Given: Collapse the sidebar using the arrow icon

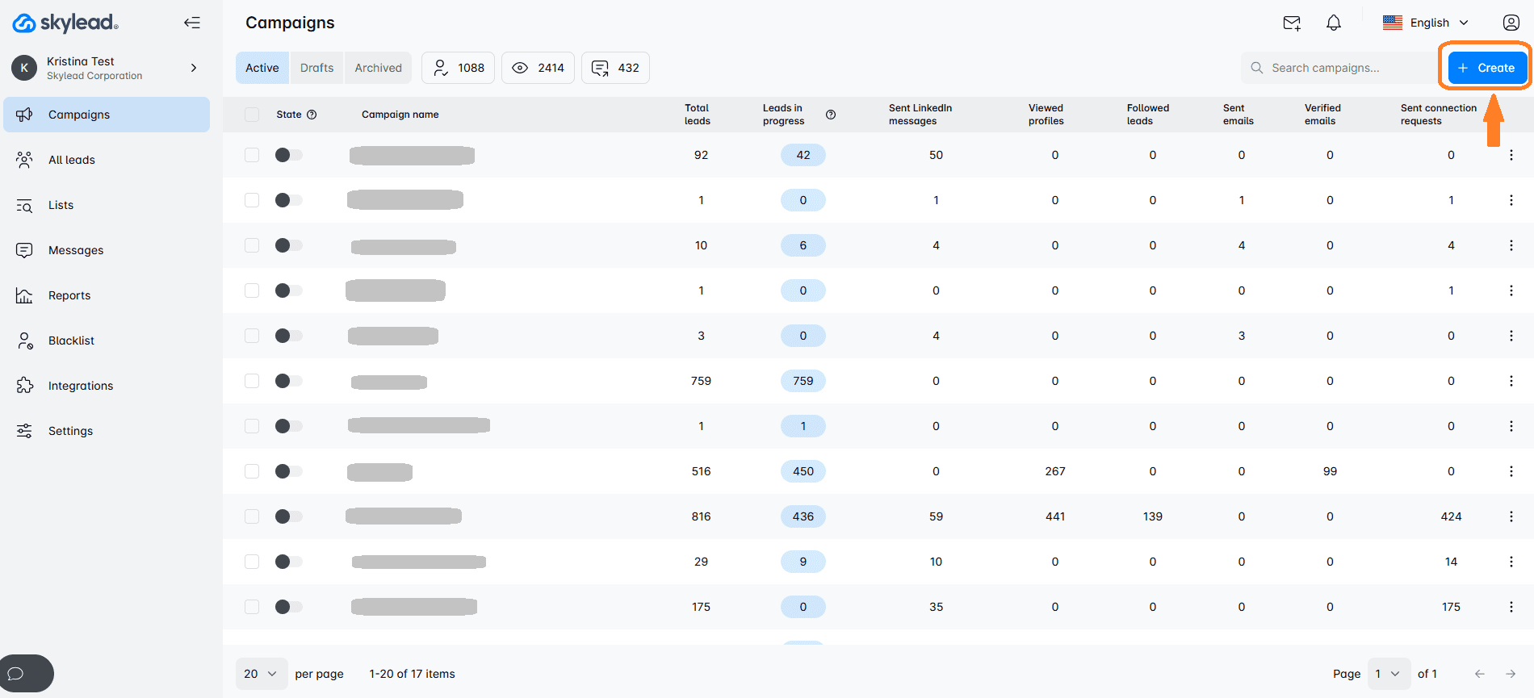Looking at the screenshot, I should pyautogui.click(x=191, y=23).
